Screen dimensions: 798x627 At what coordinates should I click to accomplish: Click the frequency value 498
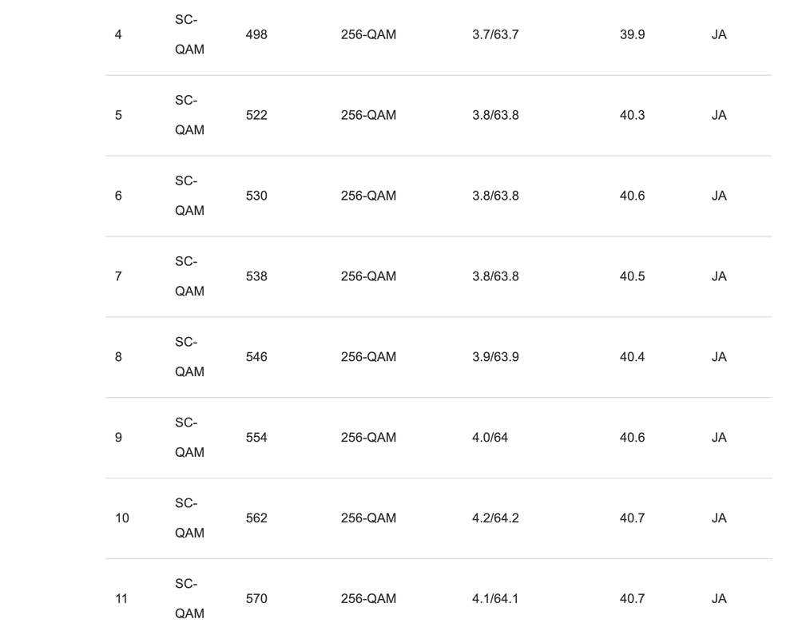256,35
